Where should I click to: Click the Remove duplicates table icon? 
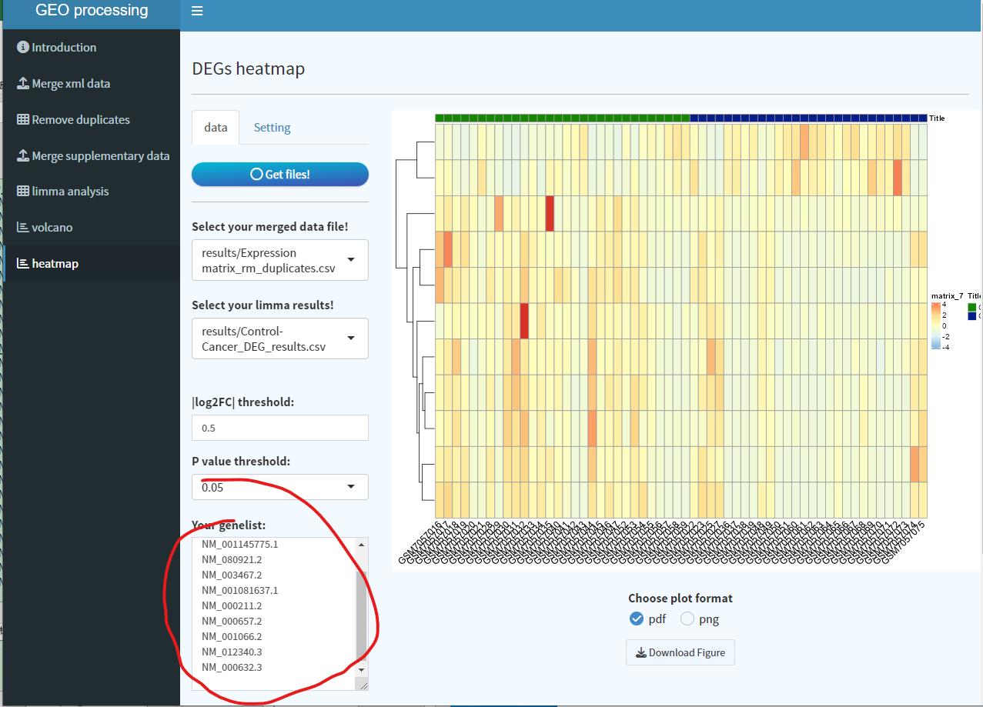point(22,120)
